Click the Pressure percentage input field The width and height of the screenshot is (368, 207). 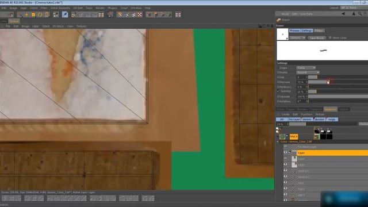301,82
